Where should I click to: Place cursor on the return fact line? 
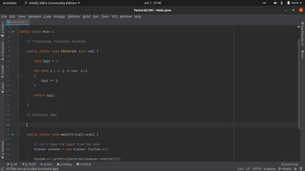(44, 95)
